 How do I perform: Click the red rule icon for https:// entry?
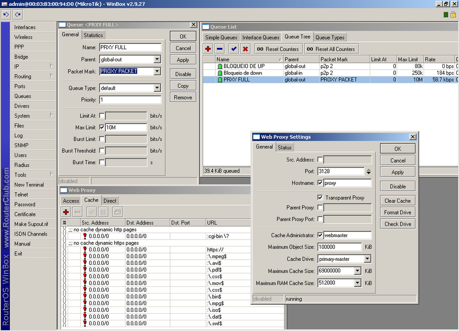point(85,250)
